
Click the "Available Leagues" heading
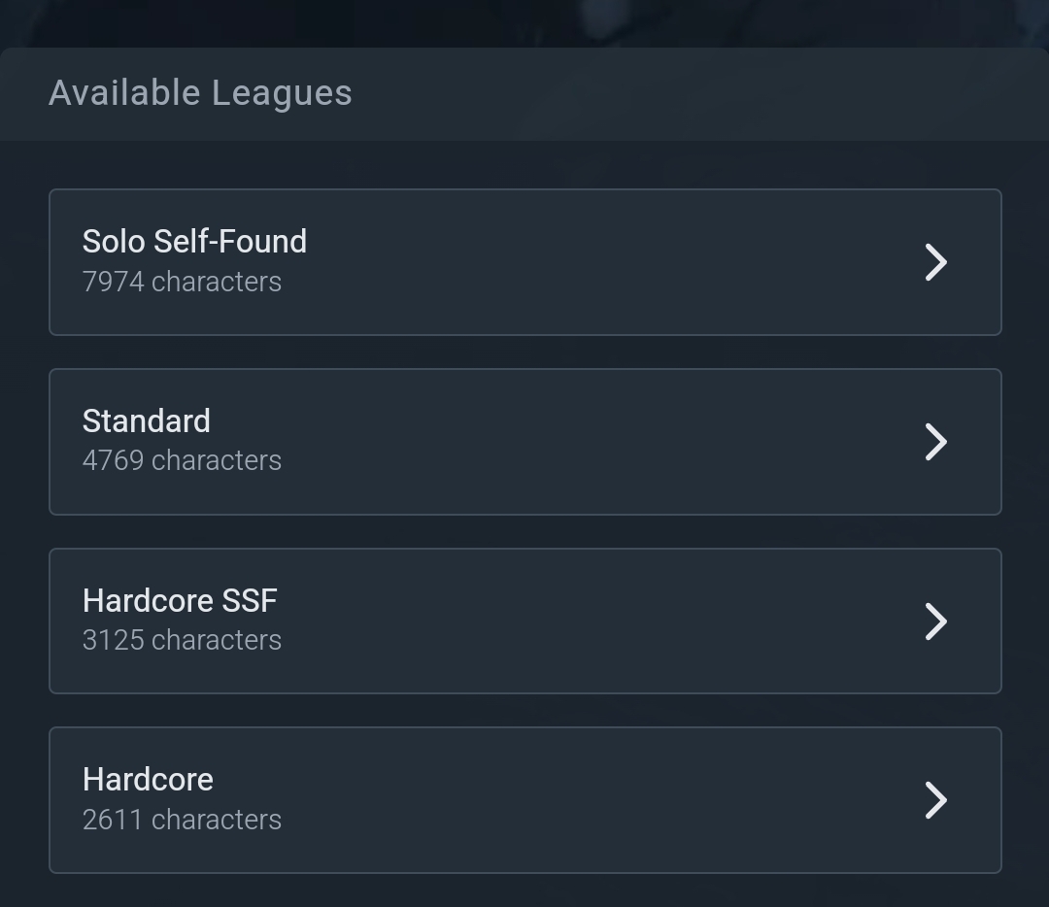201,93
